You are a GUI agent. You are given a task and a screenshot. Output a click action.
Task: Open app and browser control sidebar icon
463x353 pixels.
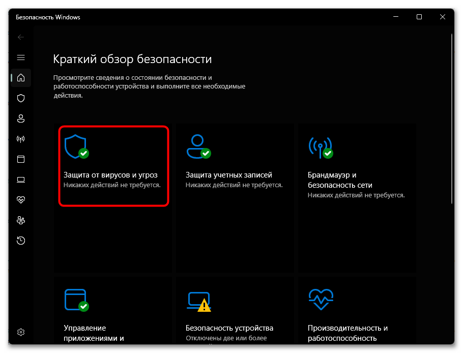tap(21, 159)
